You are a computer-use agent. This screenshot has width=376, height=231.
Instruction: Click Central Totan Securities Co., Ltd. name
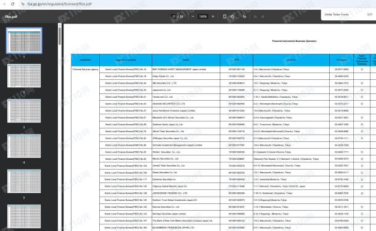click(168, 165)
